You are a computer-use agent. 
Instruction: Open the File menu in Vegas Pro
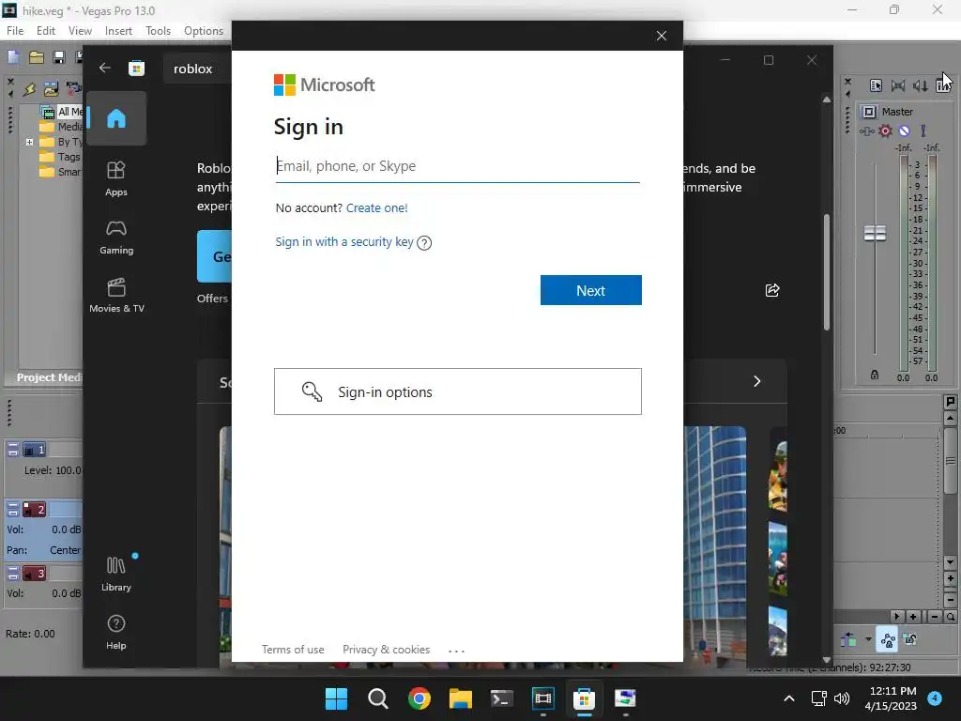point(15,31)
